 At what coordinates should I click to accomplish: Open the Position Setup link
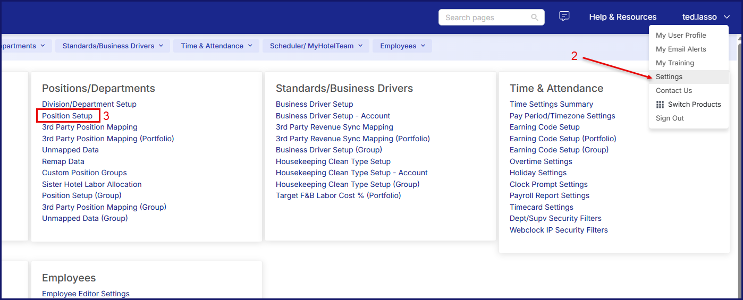coord(67,116)
